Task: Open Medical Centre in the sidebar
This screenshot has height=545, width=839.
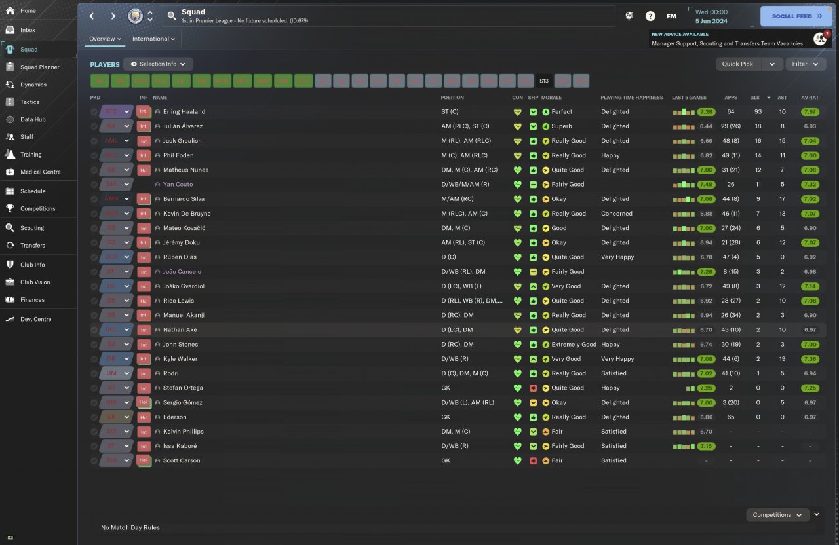Action: tap(38, 172)
